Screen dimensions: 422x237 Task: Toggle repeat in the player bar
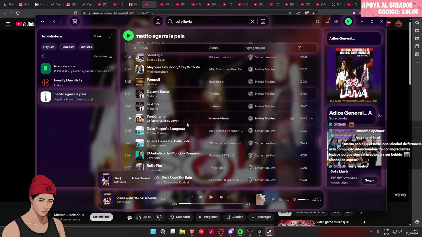[230, 197]
